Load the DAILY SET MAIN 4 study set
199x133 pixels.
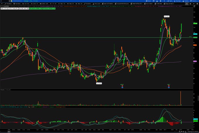(107, 4)
